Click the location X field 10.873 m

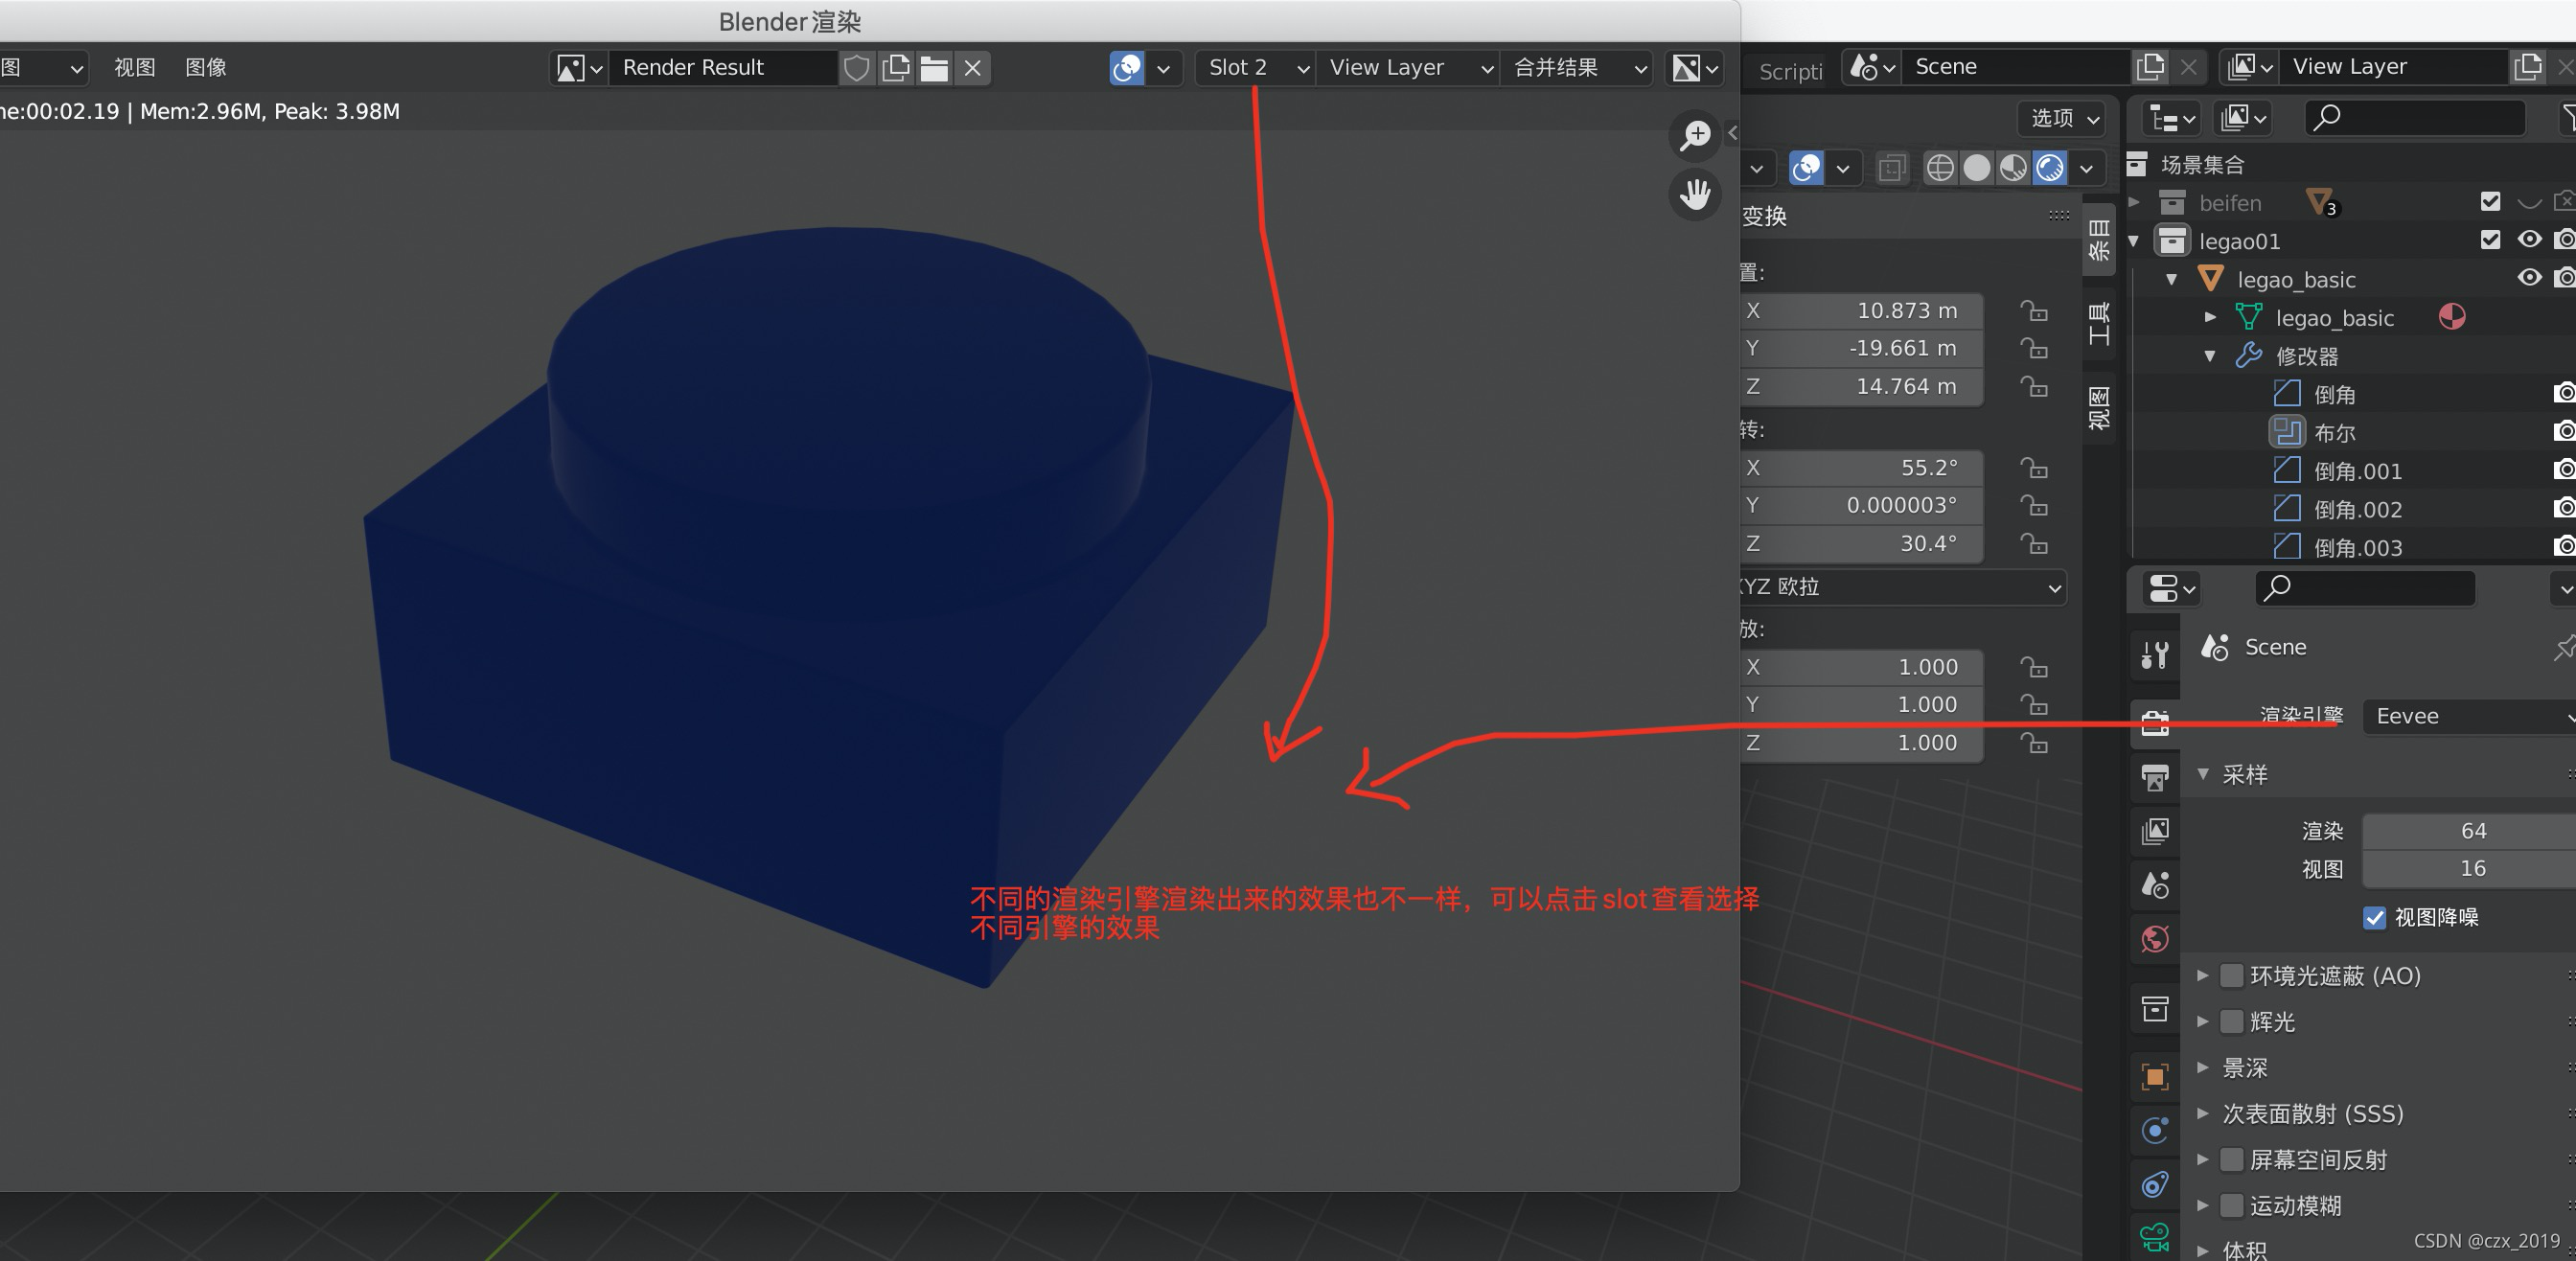tap(1862, 311)
